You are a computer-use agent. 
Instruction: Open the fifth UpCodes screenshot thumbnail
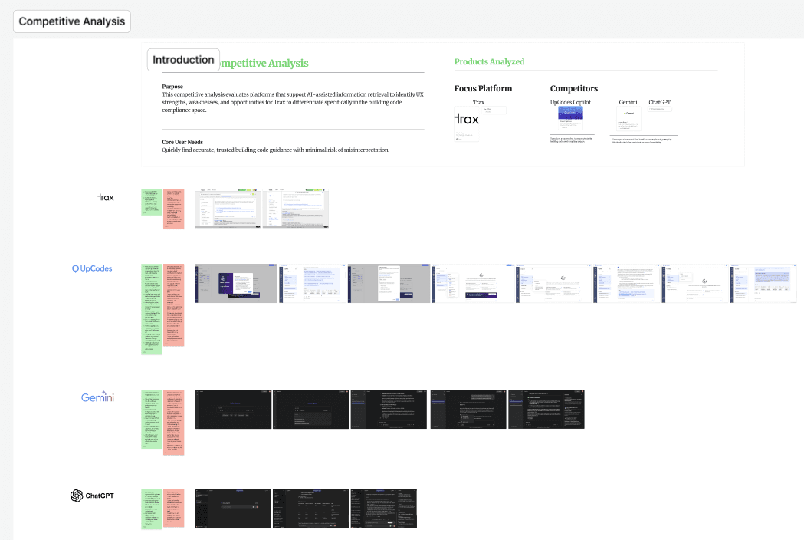coord(554,283)
